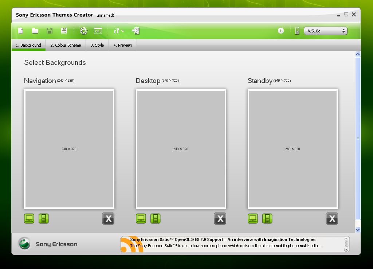
Task: Open an existing theme folder icon
Action: [x=35, y=31]
